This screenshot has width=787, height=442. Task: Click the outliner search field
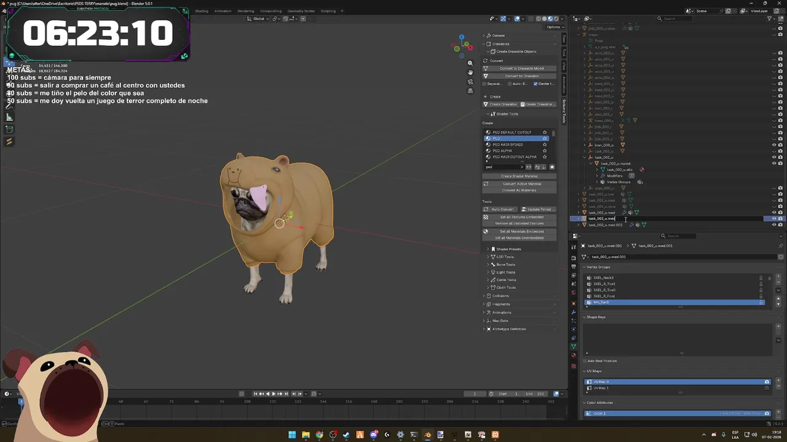click(679, 18)
